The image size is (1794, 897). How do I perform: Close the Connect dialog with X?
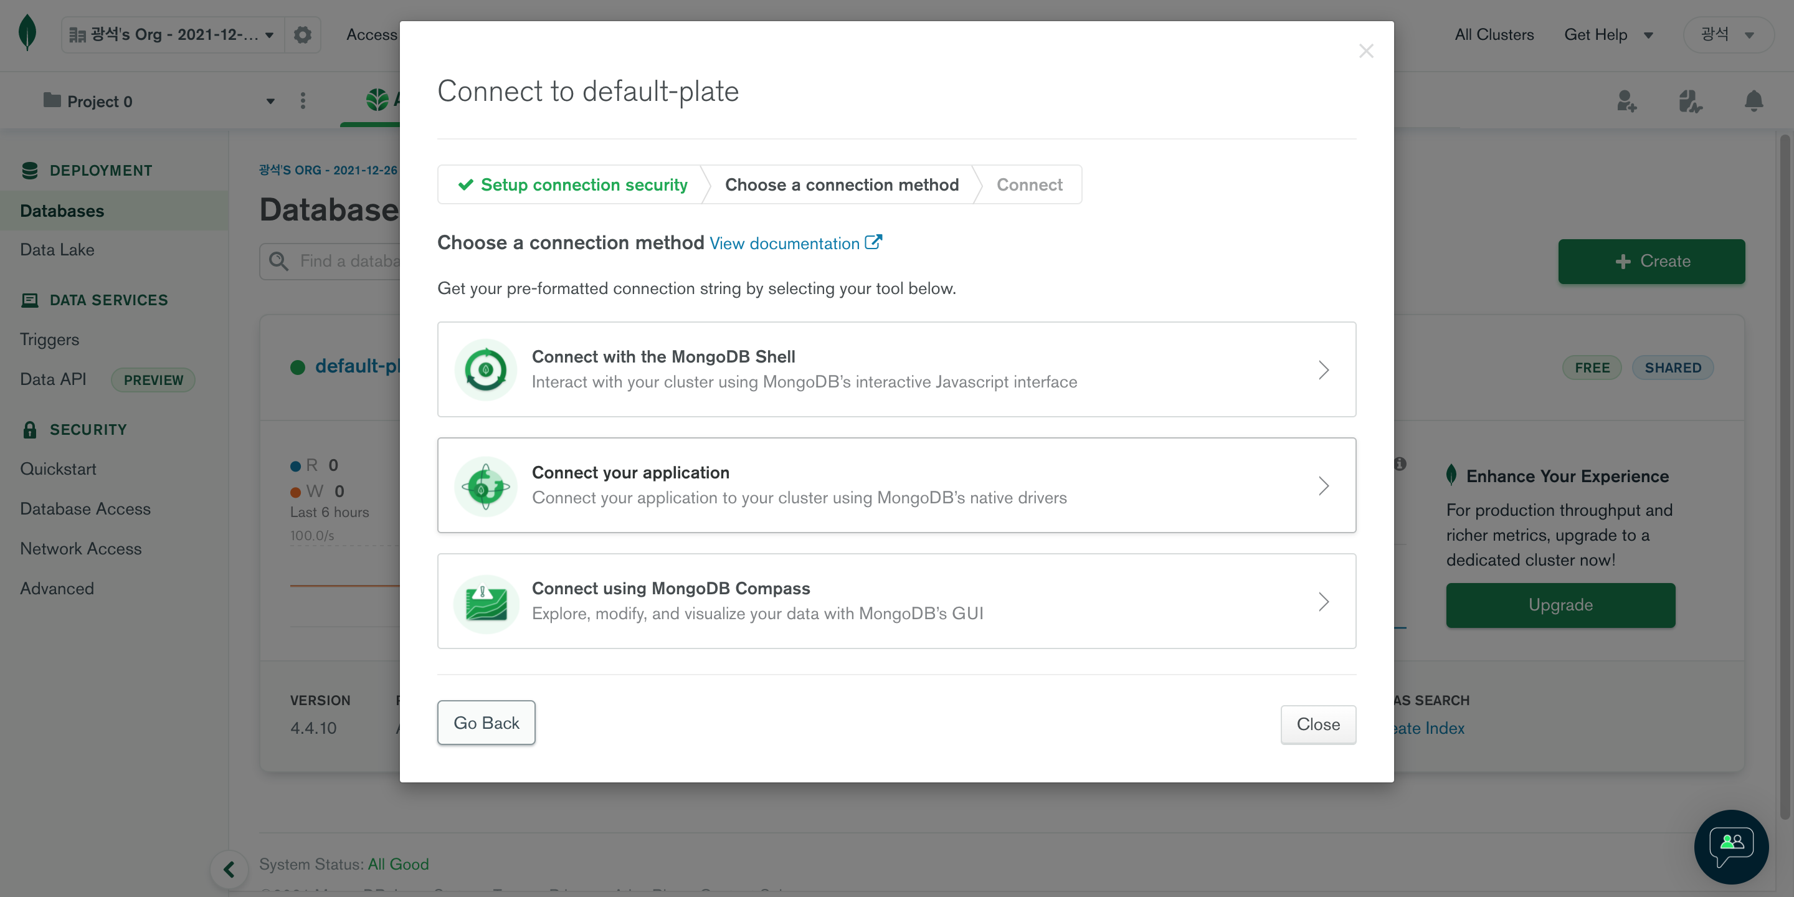1367,51
